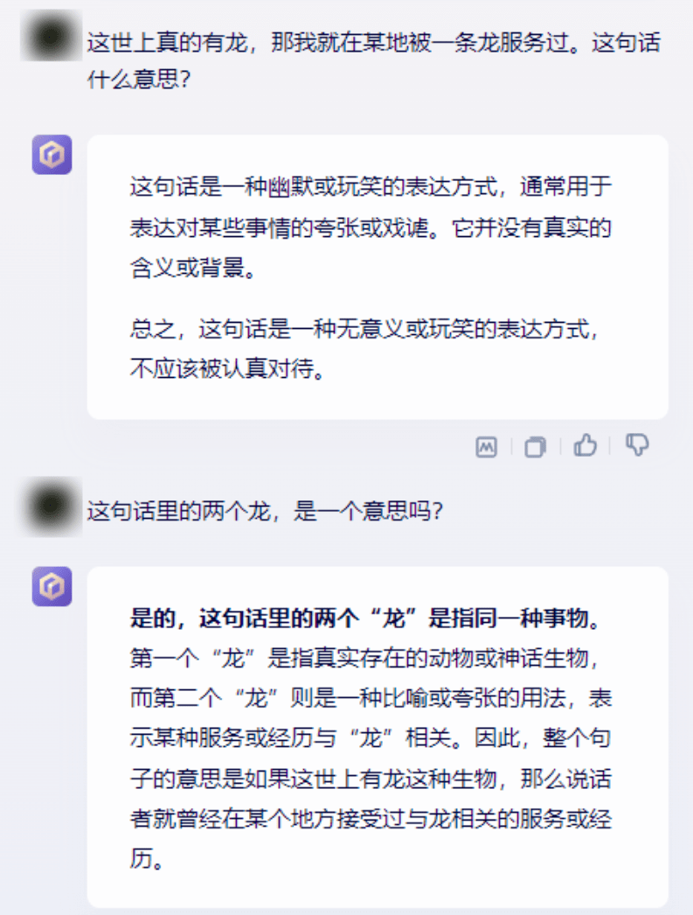This screenshot has height=915, width=693.
Task: Open the blurred user avatar at top
Action: tap(52, 36)
